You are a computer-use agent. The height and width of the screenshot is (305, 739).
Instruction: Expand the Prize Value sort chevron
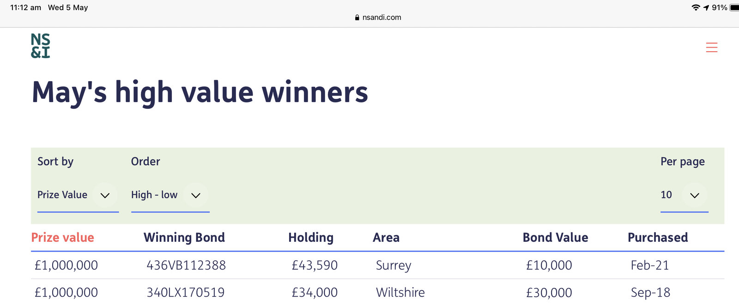[x=105, y=195]
